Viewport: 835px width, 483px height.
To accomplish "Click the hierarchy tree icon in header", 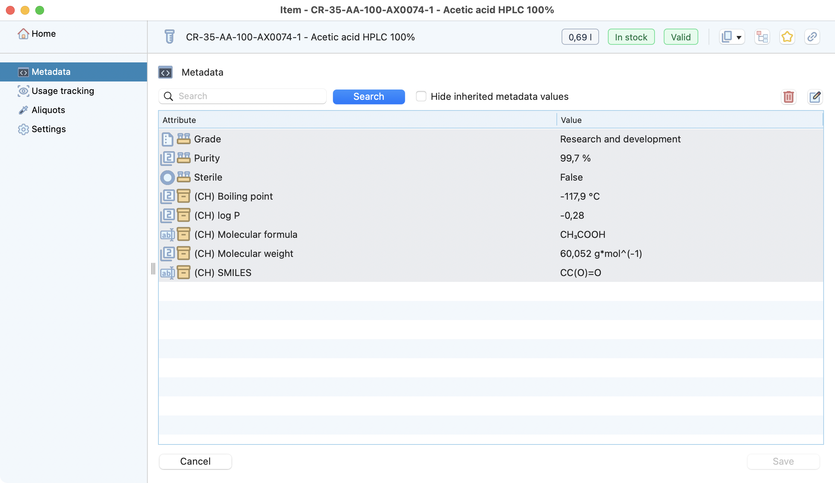I will [762, 37].
